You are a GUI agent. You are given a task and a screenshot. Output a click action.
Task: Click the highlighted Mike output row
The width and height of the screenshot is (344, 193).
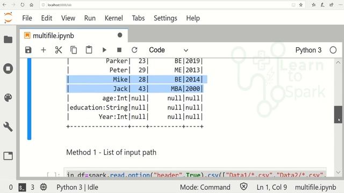click(x=137, y=79)
